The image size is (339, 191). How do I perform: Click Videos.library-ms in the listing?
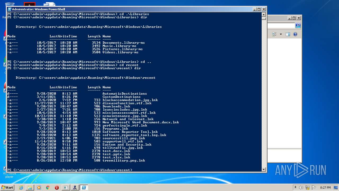[x=121, y=52]
